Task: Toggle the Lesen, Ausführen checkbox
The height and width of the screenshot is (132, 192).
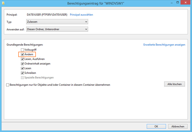Action: (x=22, y=59)
